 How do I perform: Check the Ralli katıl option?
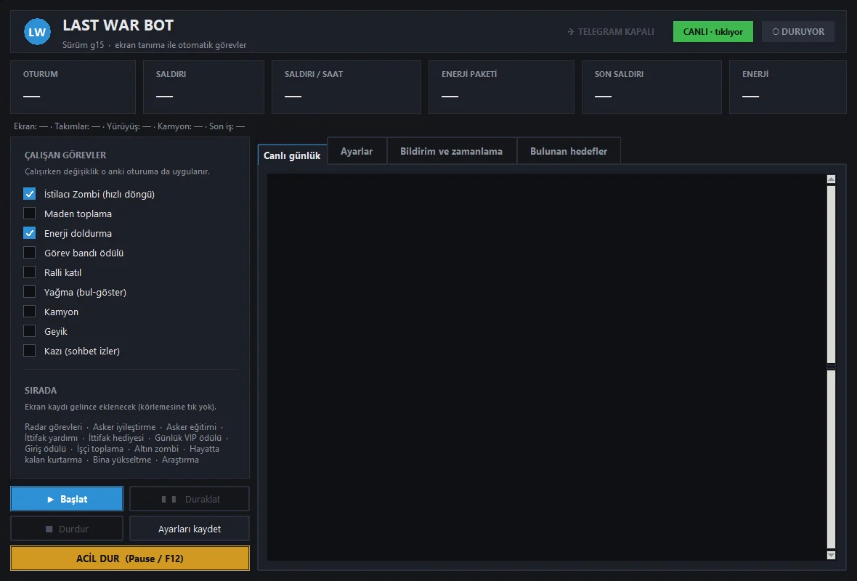pyautogui.click(x=30, y=273)
